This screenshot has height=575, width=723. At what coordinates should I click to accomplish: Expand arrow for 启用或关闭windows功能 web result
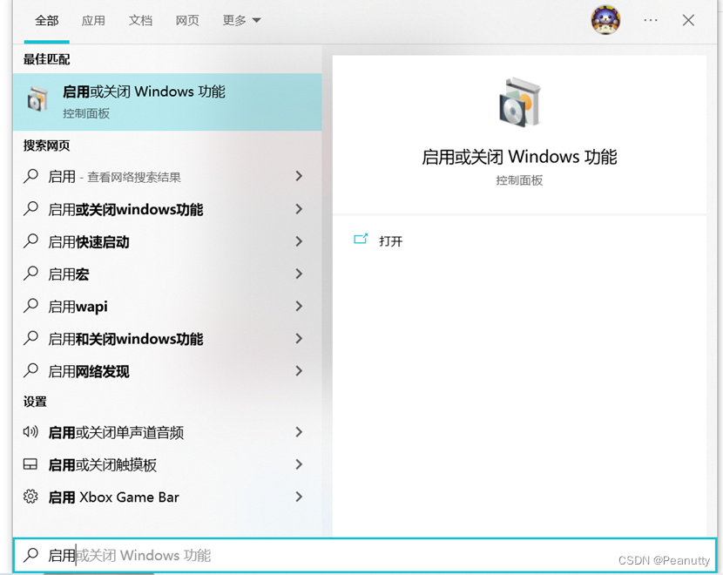tap(299, 209)
